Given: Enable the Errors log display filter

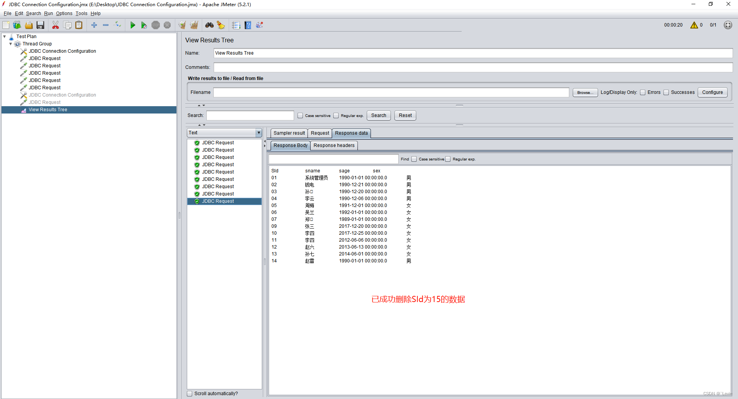Looking at the screenshot, I should click(x=643, y=92).
